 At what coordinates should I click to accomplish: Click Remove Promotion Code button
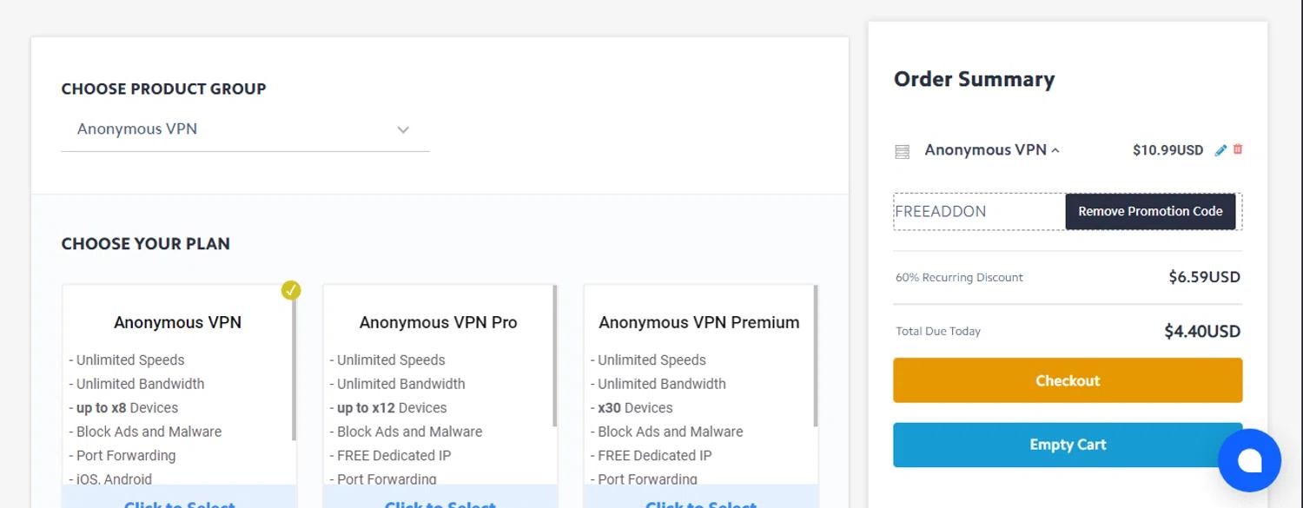click(1150, 211)
